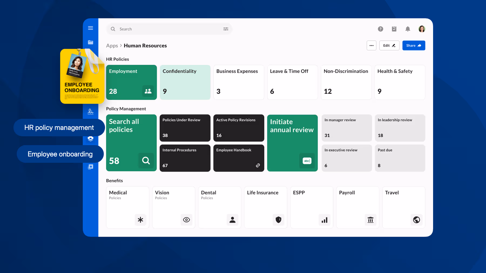Open the Employee Onboarding document thumbnail
This screenshot has height=273, width=486.
(82, 76)
